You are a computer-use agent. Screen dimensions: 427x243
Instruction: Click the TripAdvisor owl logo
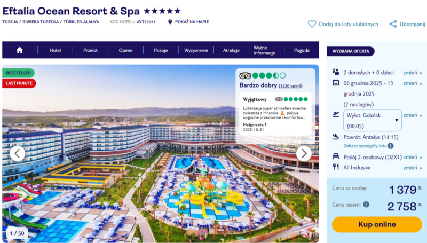(245, 75)
